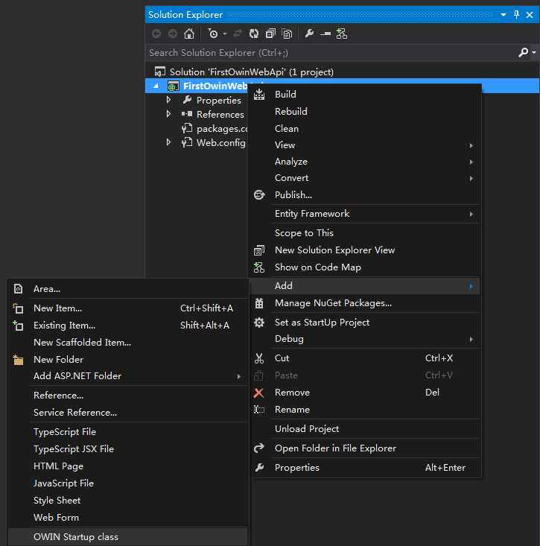Screen dimensions: 540x546
Task: Open the Analyze submenu
Action: [365, 162]
